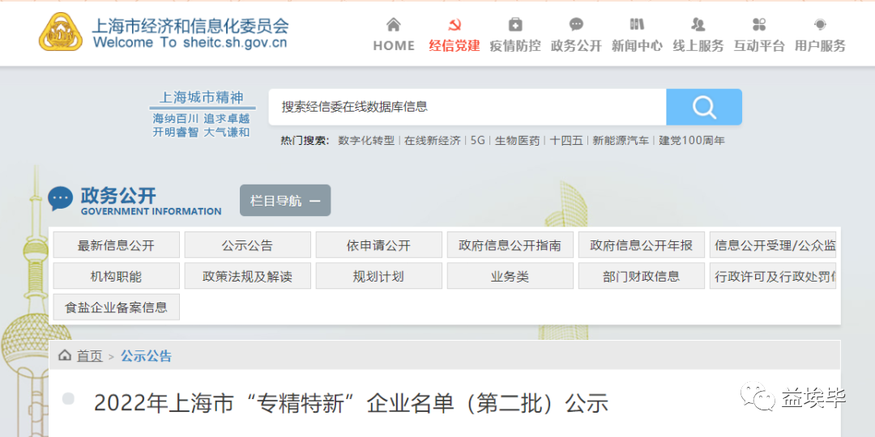The height and width of the screenshot is (437, 875).
Task: Click the people icon above 线上服务
Action: 698,24
